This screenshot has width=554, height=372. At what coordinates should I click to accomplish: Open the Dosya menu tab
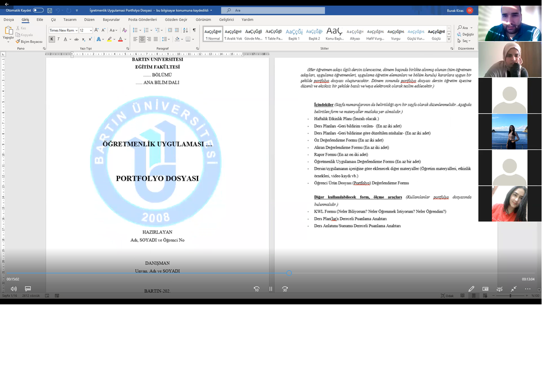(9, 20)
